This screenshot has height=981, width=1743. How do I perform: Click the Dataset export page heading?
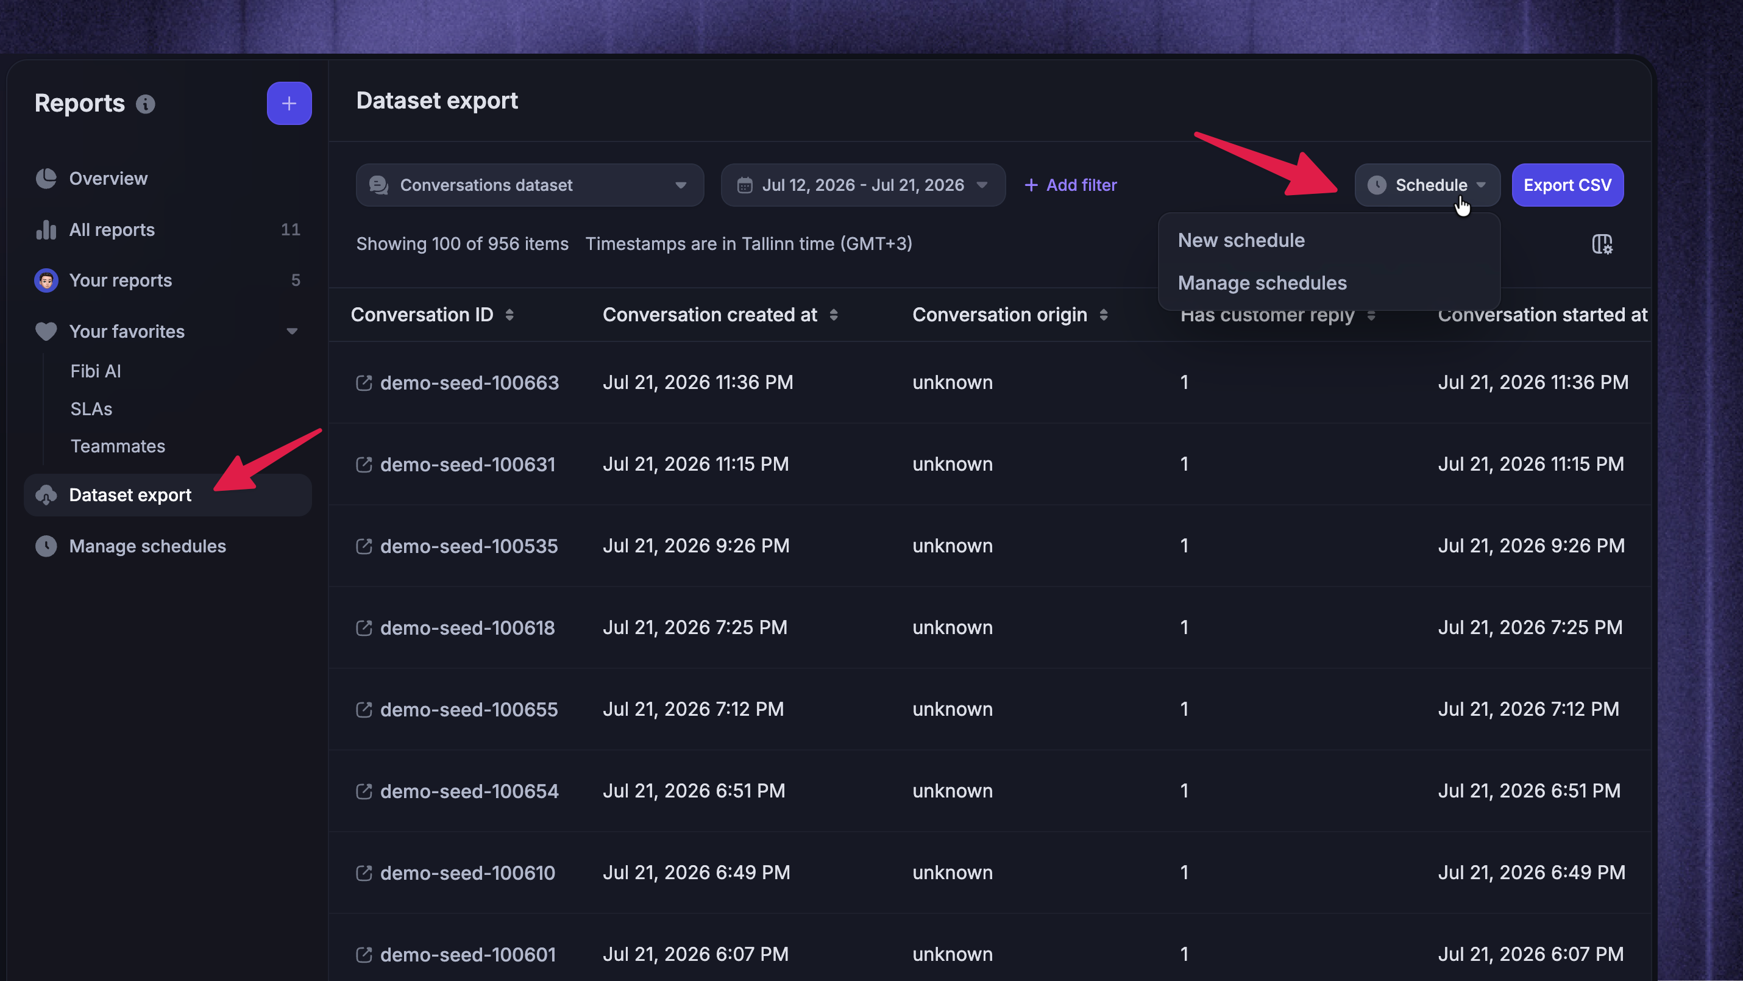(x=437, y=101)
